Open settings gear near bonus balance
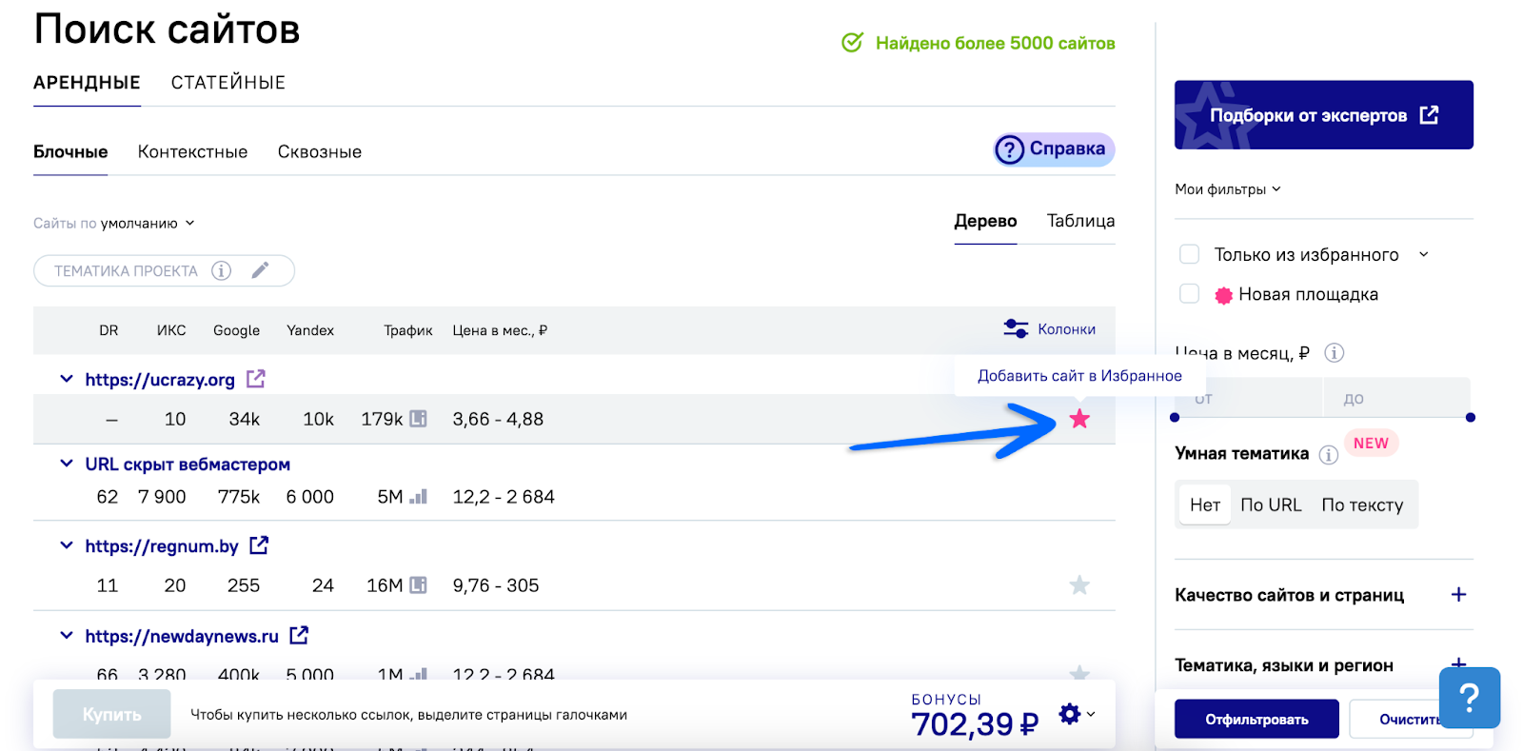 1070,714
